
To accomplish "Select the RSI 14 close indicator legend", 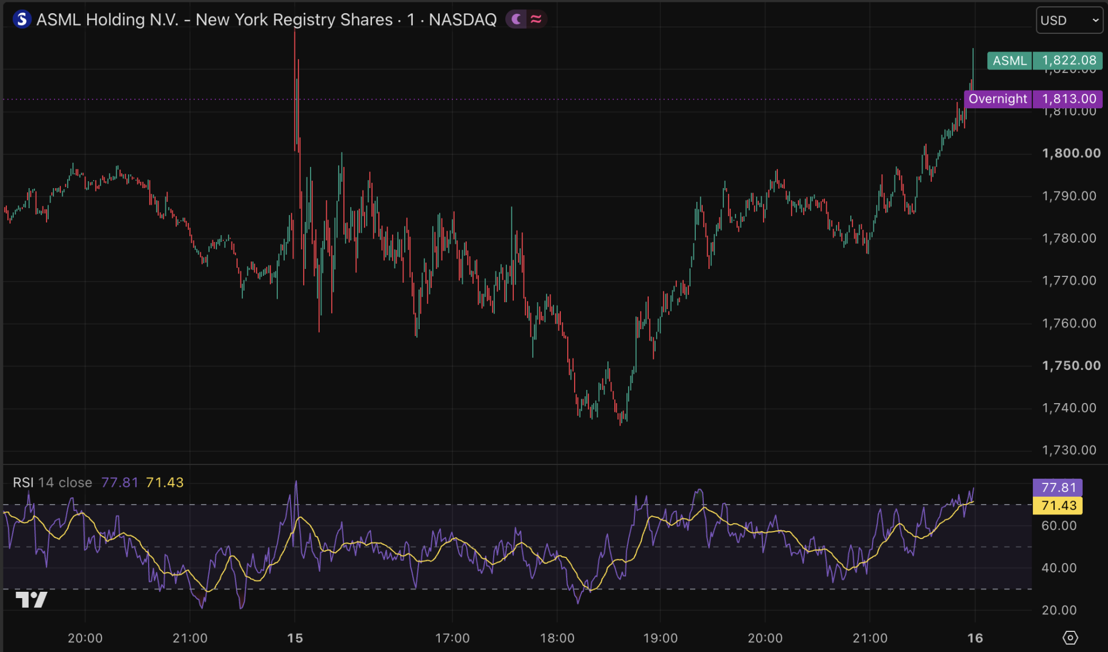I will (52, 482).
